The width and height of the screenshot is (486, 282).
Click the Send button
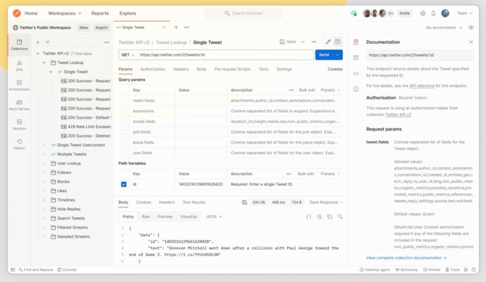click(324, 55)
